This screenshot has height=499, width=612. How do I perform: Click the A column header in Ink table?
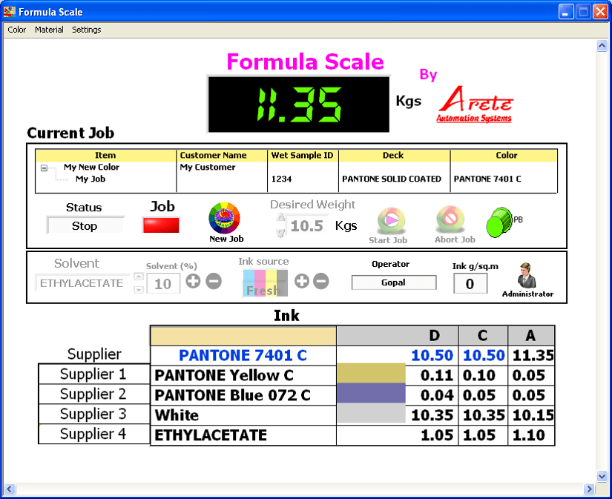[531, 336]
